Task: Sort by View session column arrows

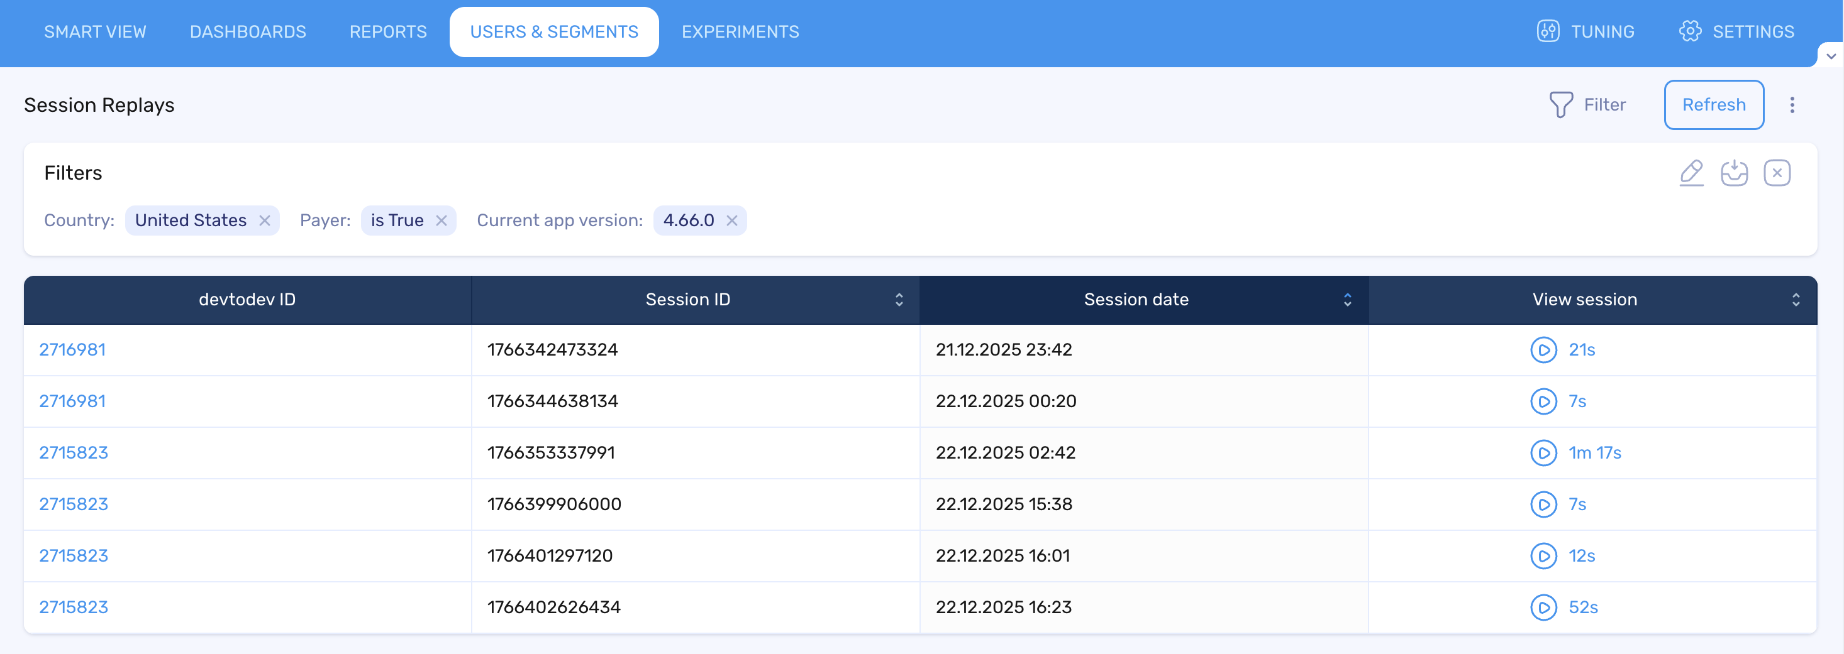Action: click(1796, 300)
